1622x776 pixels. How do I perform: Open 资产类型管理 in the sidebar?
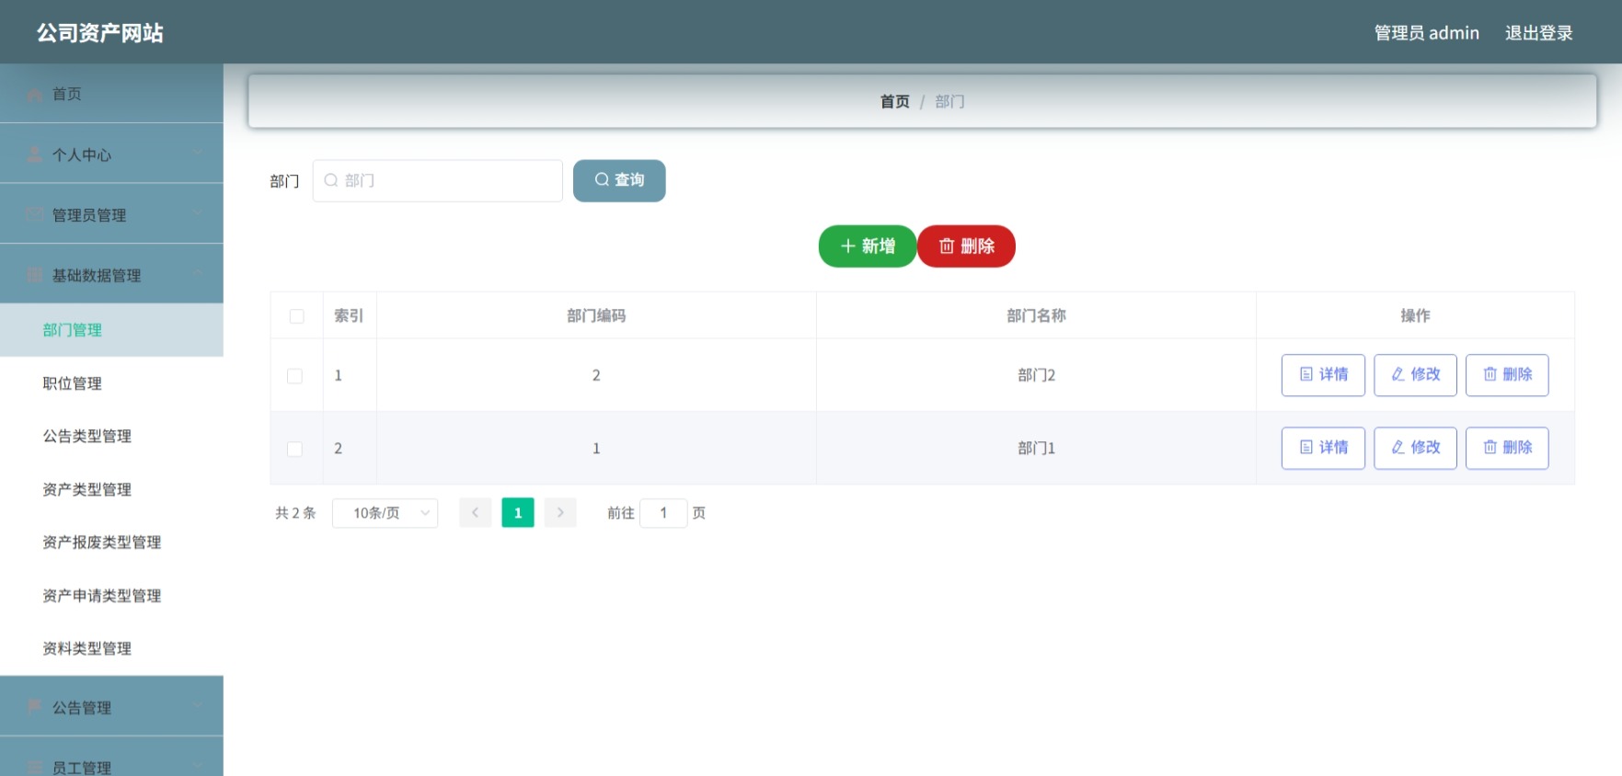111,489
